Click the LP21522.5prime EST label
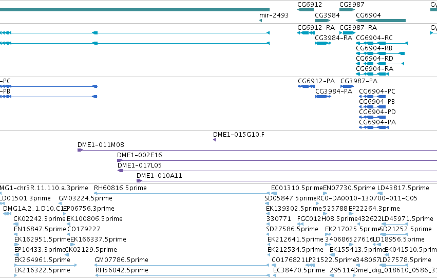The height and width of the screenshot is (278, 437). [x=331, y=261]
